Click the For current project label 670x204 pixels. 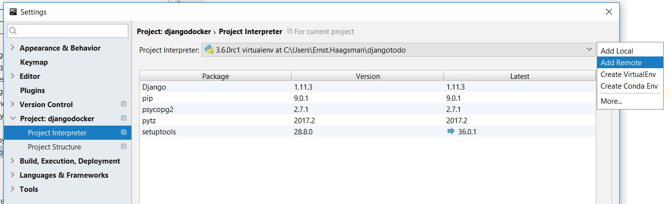324,31
